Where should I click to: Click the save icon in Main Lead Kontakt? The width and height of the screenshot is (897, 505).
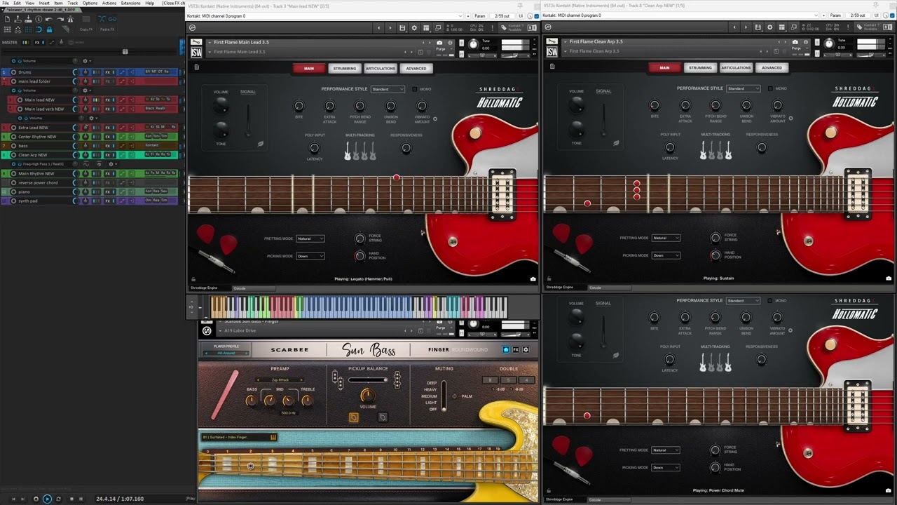(402, 28)
